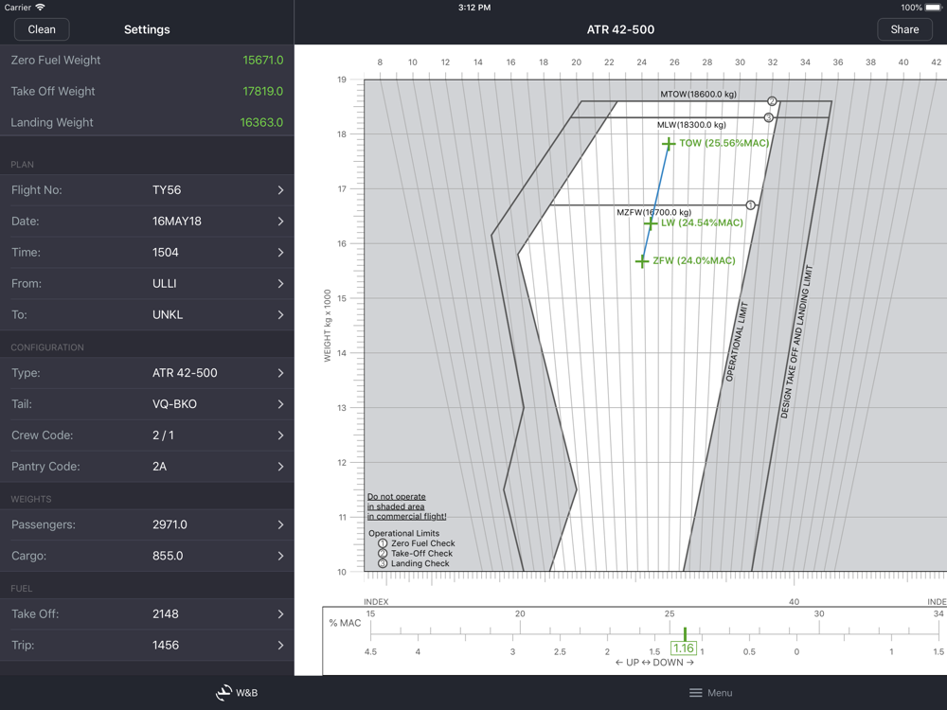This screenshot has width=947, height=710.
Task: Expand the From row chevron
Action: [x=281, y=284]
